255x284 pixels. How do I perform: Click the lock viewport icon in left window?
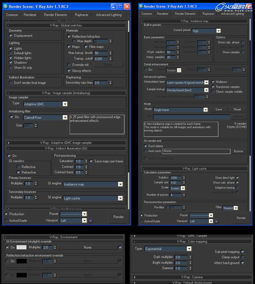91,220
